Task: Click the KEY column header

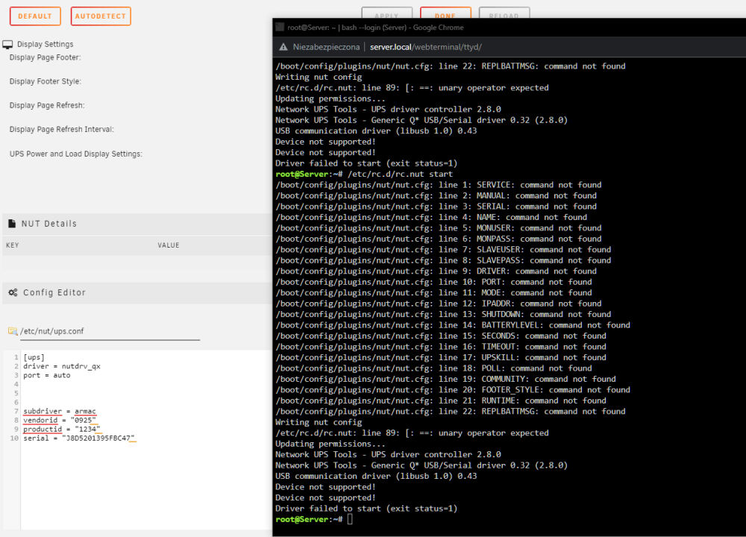Action: tap(13, 245)
